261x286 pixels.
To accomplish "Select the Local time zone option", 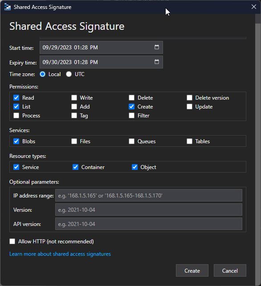I will coord(43,74).
